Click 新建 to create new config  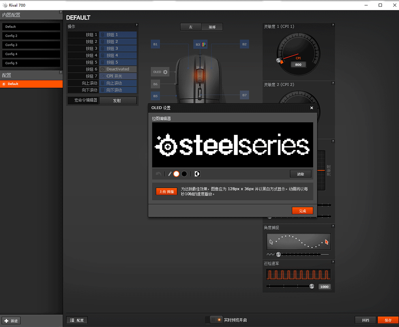point(11,321)
